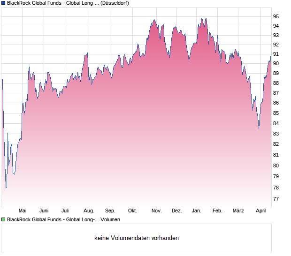Image resolution: width=291 pixels, height=256 pixels.
Task: Click the BlackRock Global Funds chart title
Action: 68,3
